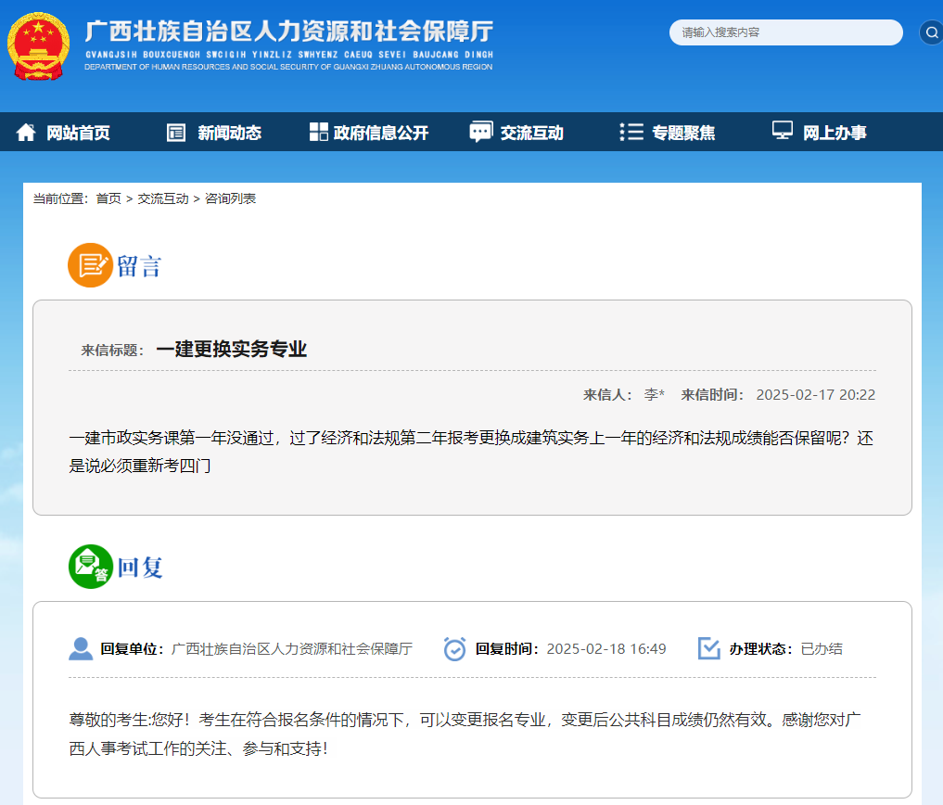Viewport: 943px width, 805px height.
Task: Click the newspaper icon beside 新闻动态
Action: point(176,133)
